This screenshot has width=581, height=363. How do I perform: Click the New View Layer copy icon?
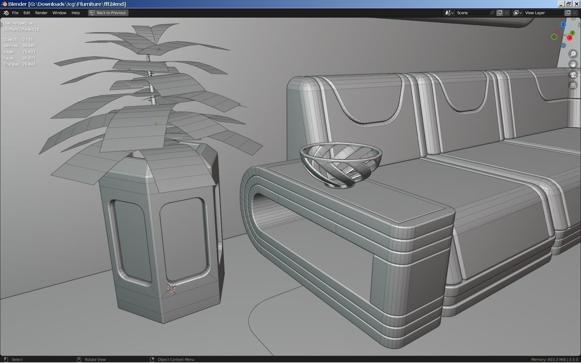(568, 13)
